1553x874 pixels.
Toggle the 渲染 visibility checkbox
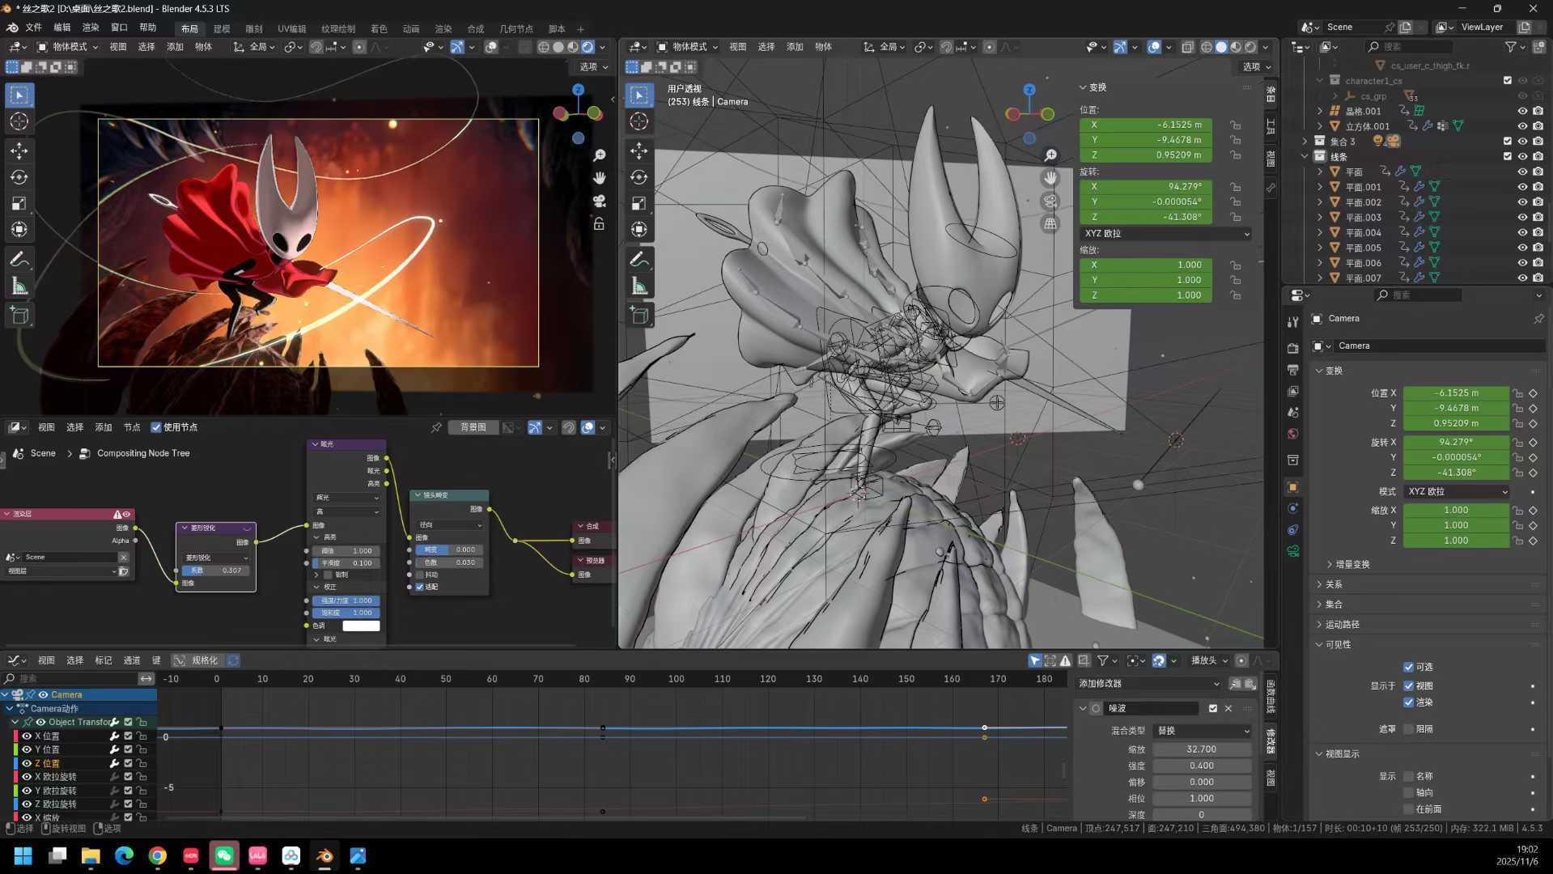coord(1409,702)
